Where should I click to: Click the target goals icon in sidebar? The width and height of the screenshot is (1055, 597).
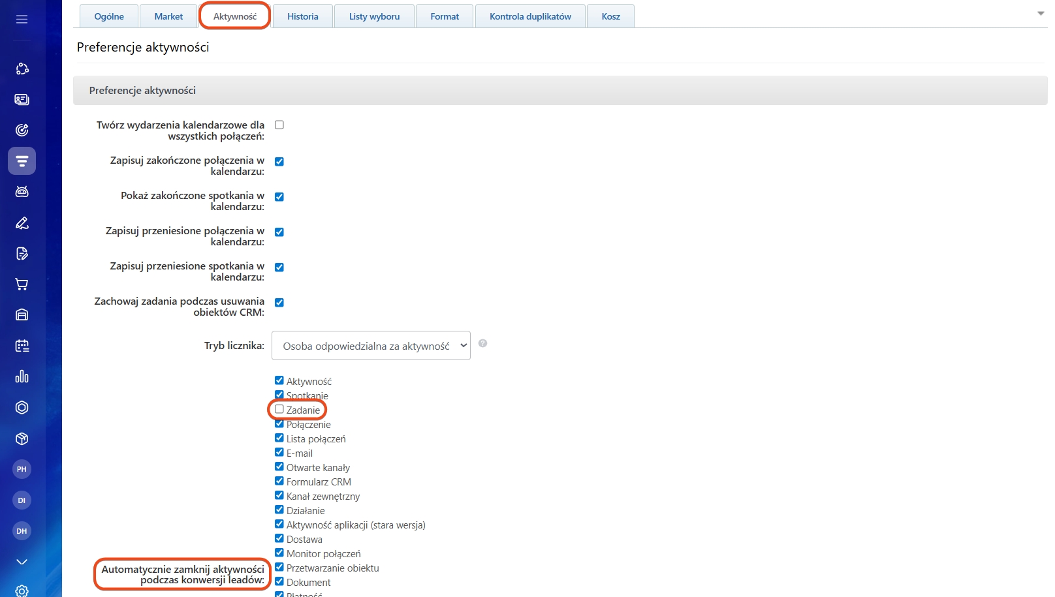22,130
